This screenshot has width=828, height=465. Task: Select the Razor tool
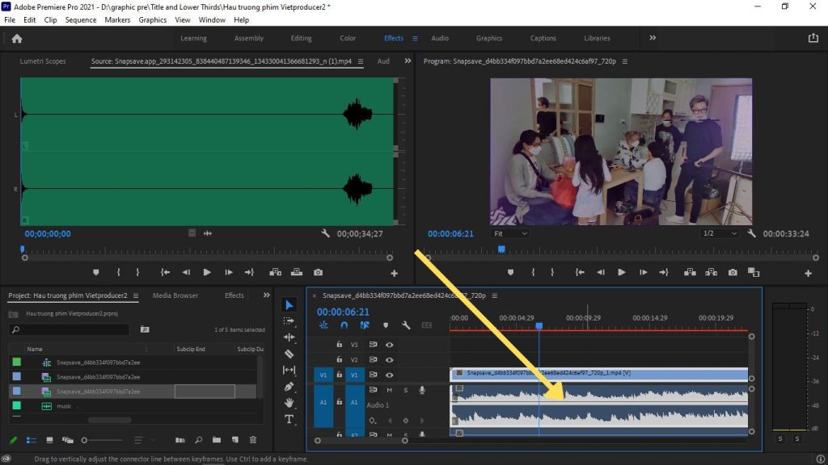[289, 354]
